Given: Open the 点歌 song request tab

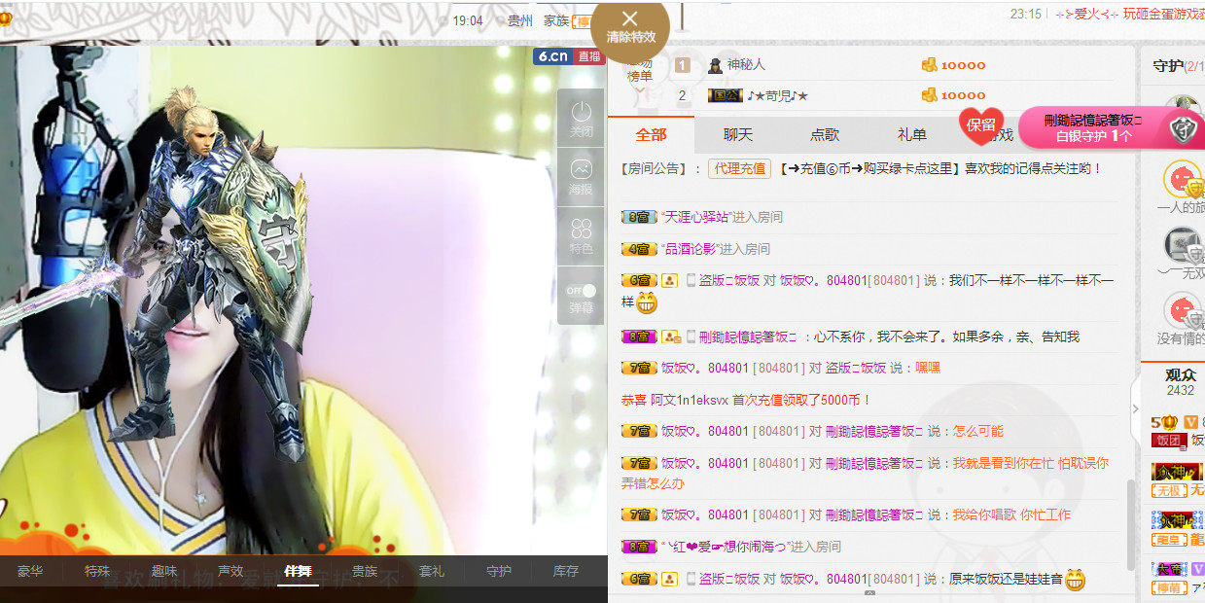Looking at the screenshot, I should [x=825, y=135].
